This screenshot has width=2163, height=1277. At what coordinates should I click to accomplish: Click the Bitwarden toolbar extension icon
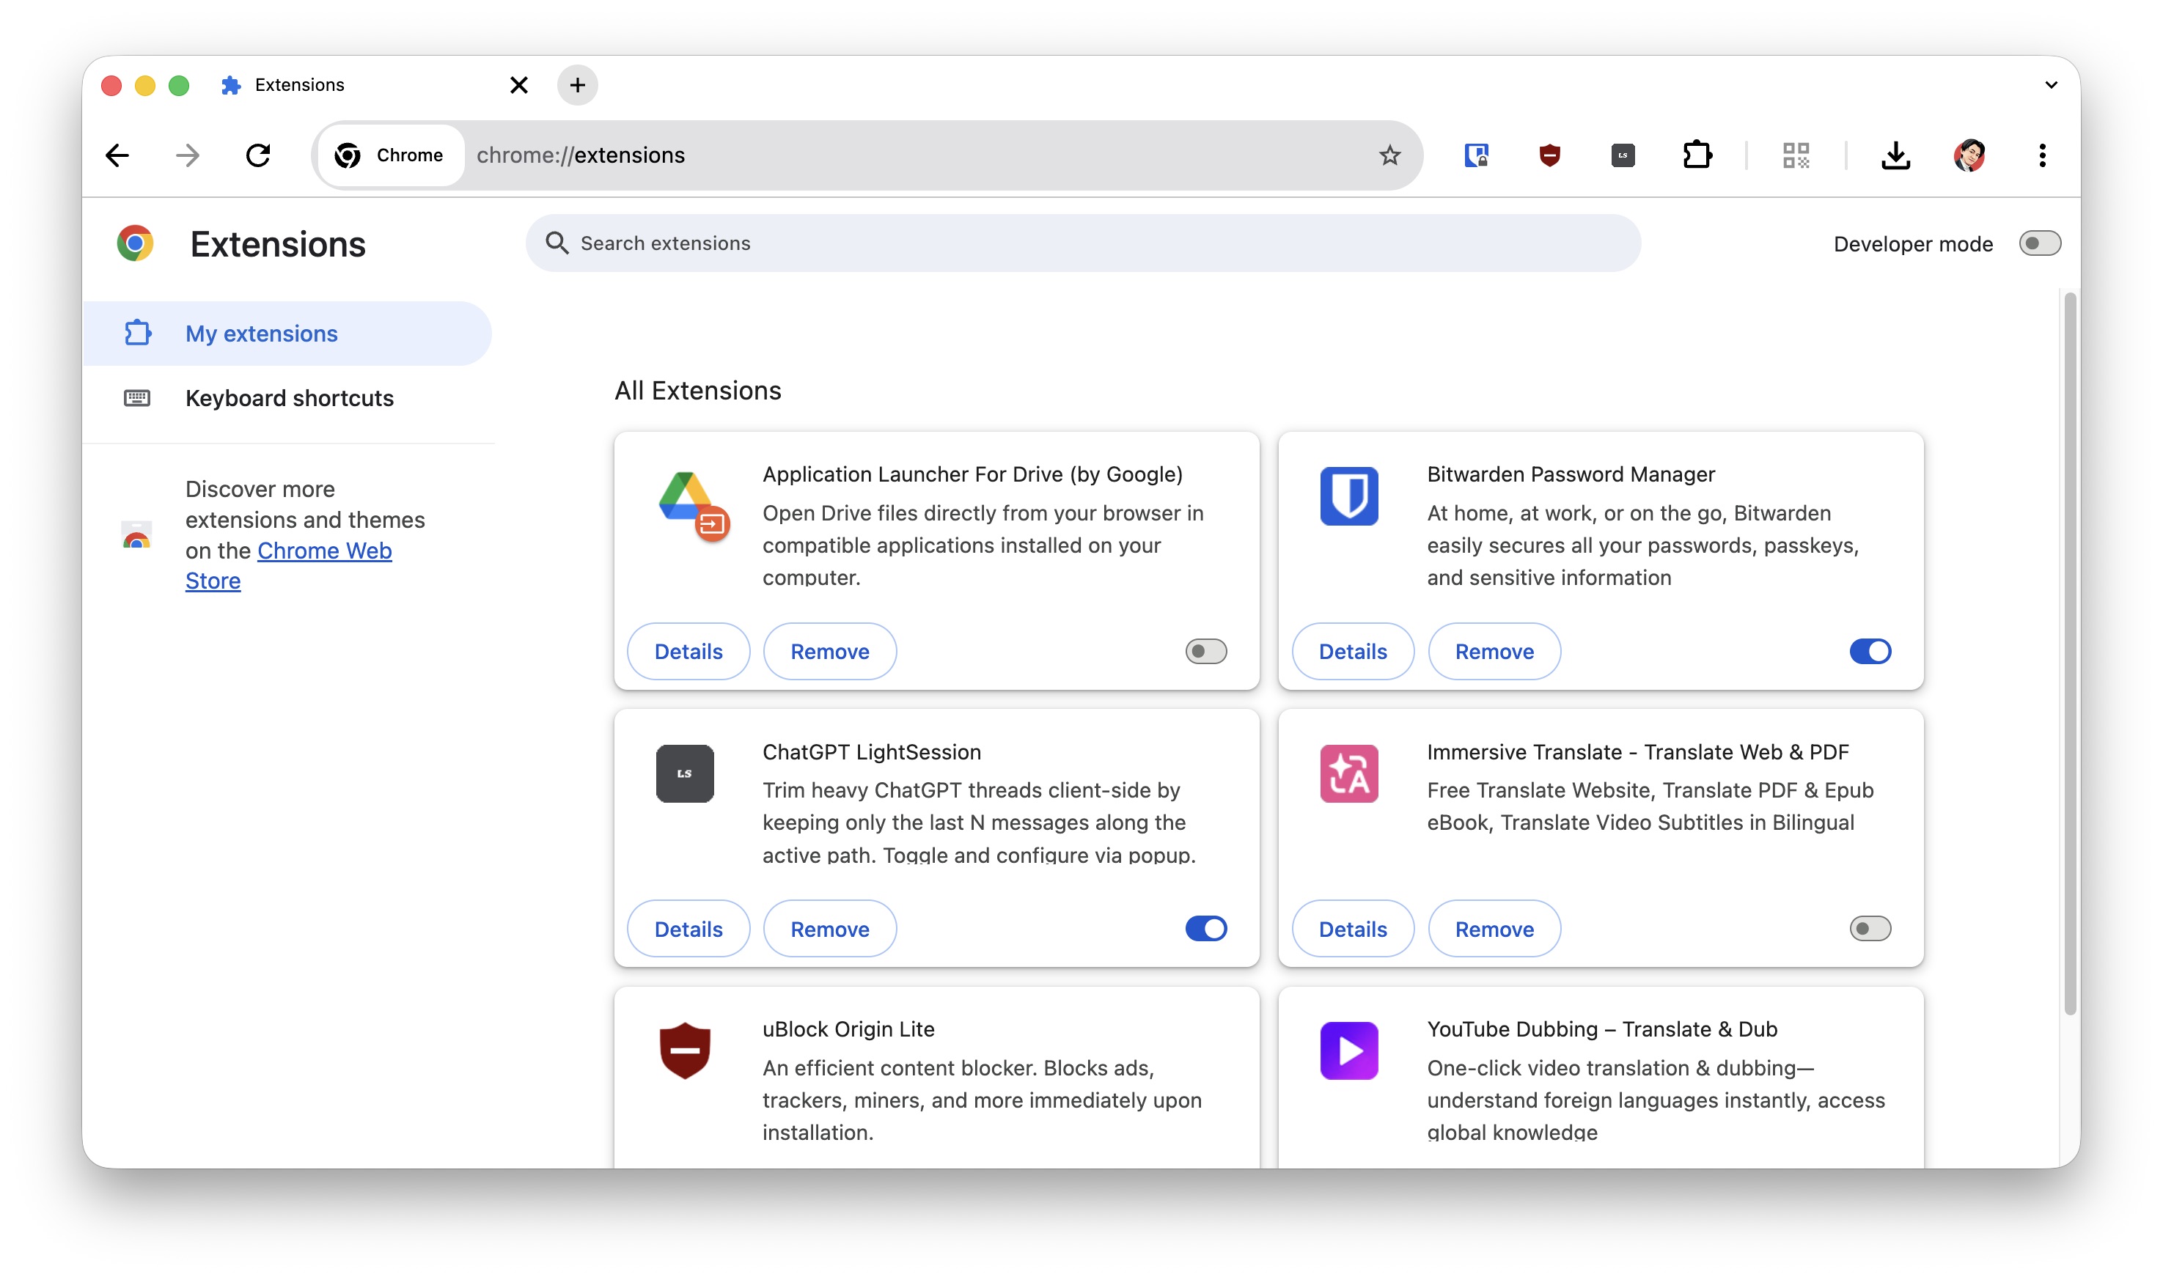1476,155
